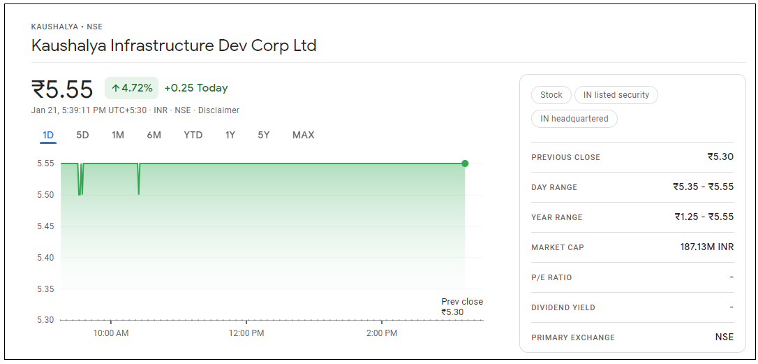The height and width of the screenshot is (364, 758).
Task: Click the 5.40 y-axis label
Action: (x=45, y=258)
